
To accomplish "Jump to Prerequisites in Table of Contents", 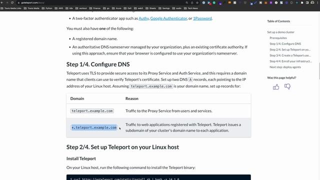I will coord(278,38).
